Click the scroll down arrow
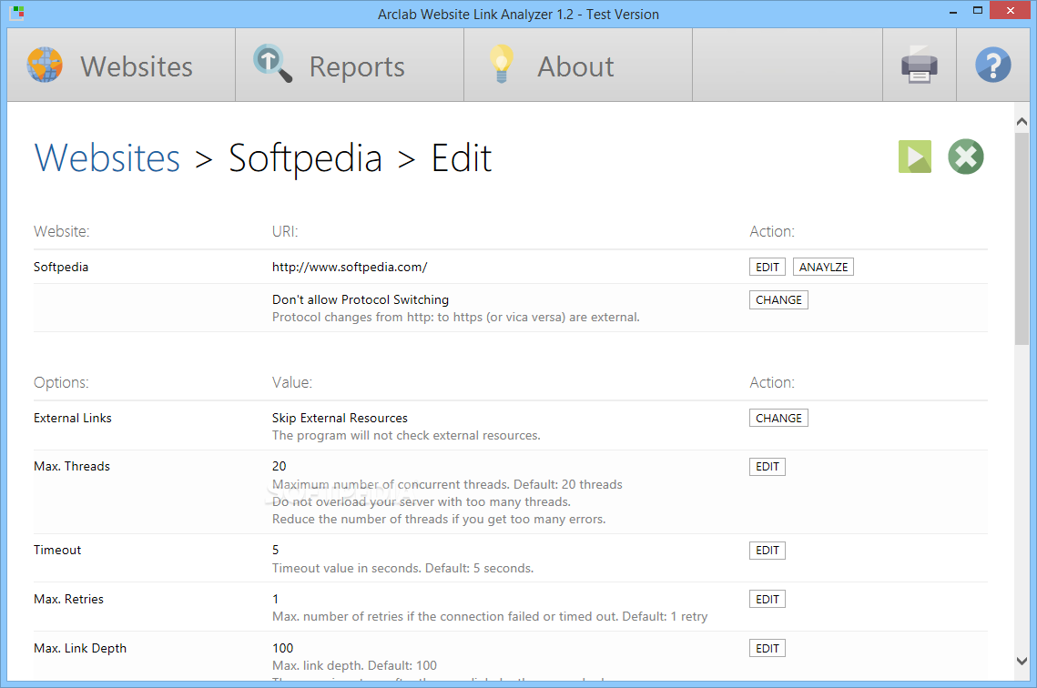Viewport: 1037px width, 688px height. (1022, 661)
